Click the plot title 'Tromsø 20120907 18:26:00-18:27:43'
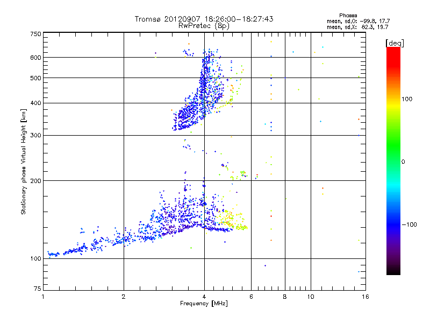 click(x=204, y=19)
